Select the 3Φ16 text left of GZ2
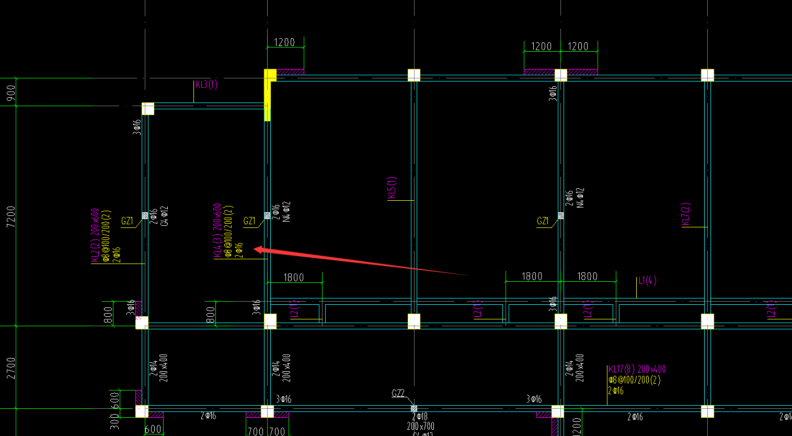This screenshot has width=792, height=436. coord(284,399)
